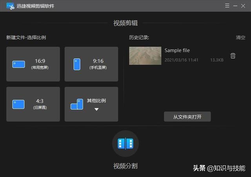Click the 16:9 landscape screen icon
The image size is (251, 177).
click(18, 64)
